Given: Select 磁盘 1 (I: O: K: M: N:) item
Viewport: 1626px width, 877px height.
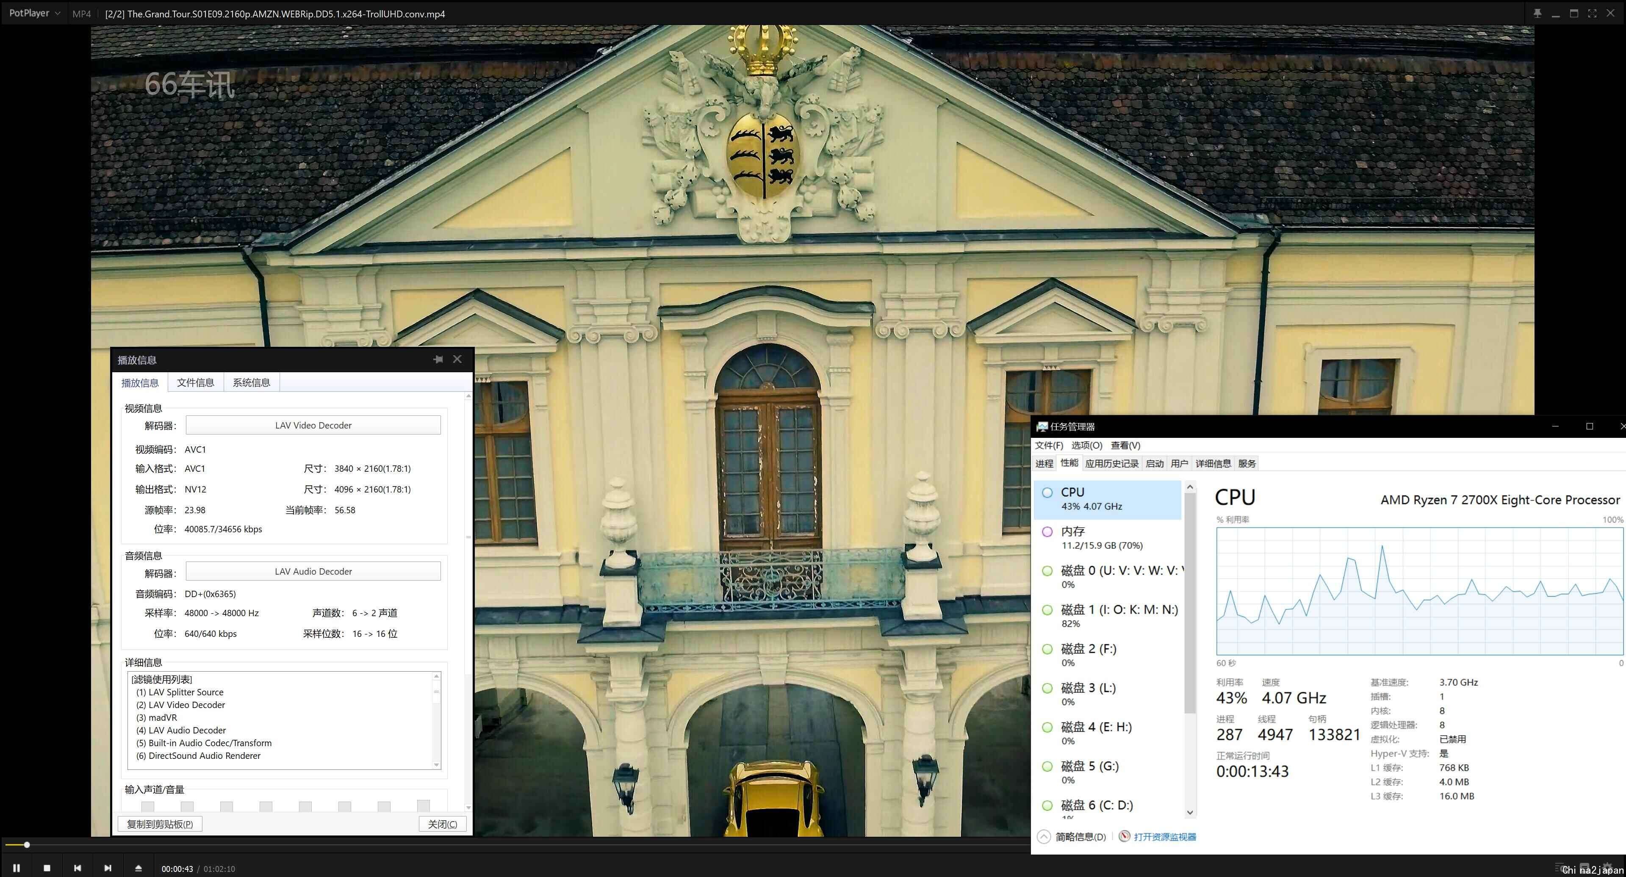Looking at the screenshot, I should (1107, 617).
